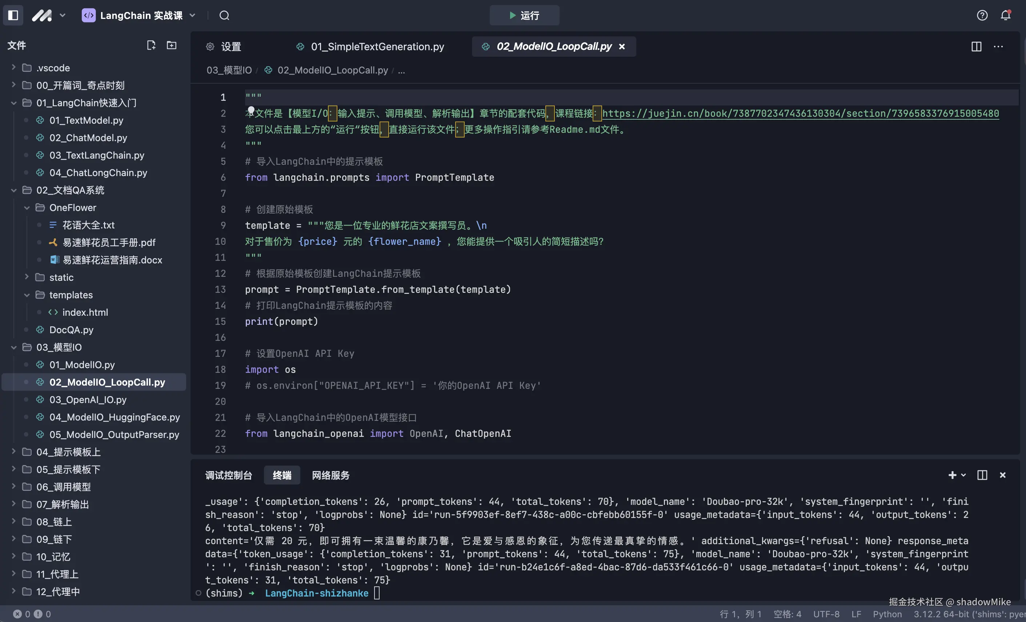Open search with the magnifier icon
This screenshot has height=622, width=1026.
coord(224,15)
